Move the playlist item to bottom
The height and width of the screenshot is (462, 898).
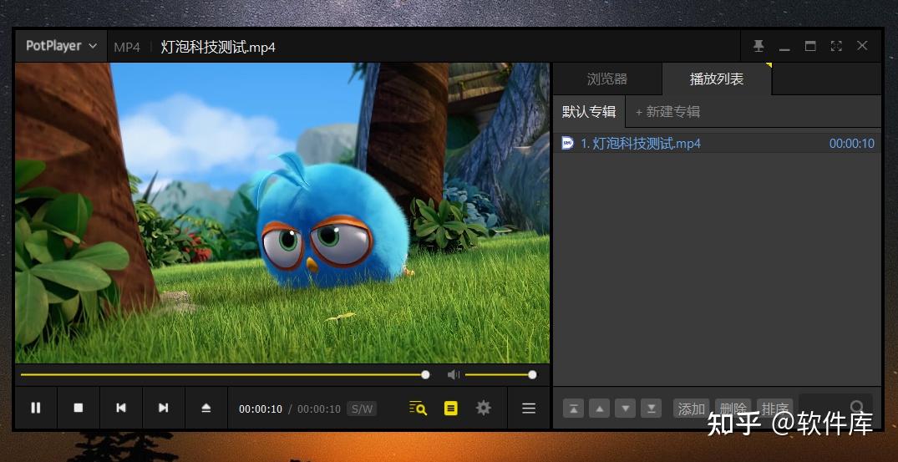point(652,409)
